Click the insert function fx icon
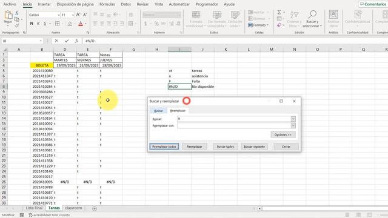This screenshot has width=388, height=218. (76, 41)
